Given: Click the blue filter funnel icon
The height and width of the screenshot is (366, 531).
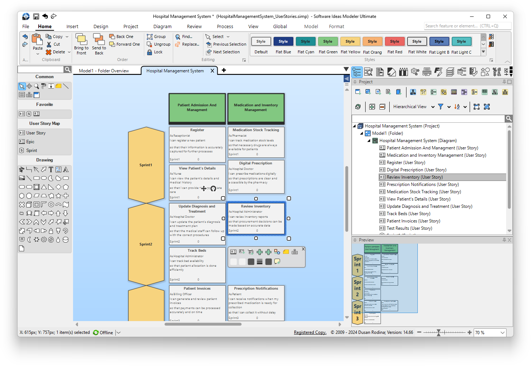Looking at the screenshot, I should pyautogui.click(x=441, y=107).
